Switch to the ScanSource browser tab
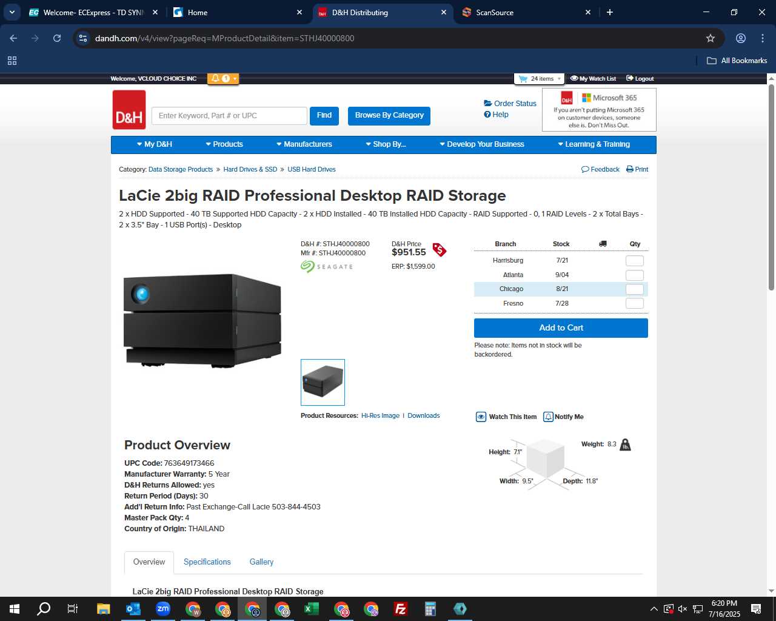The image size is (776, 621). pyautogui.click(x=525, y=12)
